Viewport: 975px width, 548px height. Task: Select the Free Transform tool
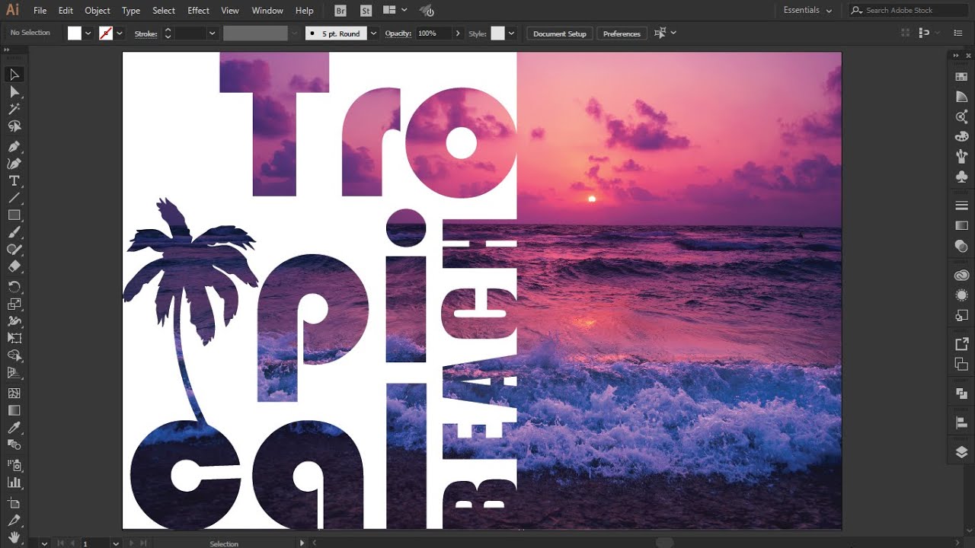[14, 338]
